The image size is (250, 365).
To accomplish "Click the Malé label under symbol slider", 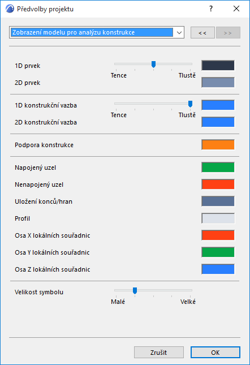I will click(118, 302).
